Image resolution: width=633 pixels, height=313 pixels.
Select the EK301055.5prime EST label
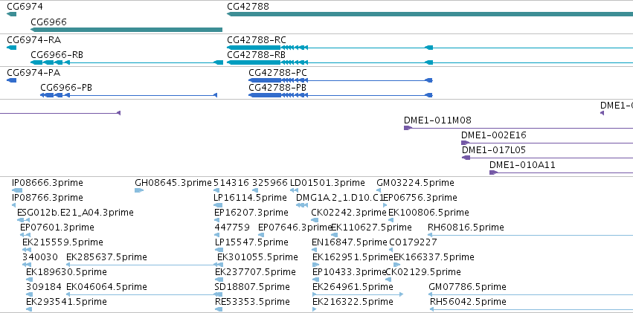click(257, 257)
